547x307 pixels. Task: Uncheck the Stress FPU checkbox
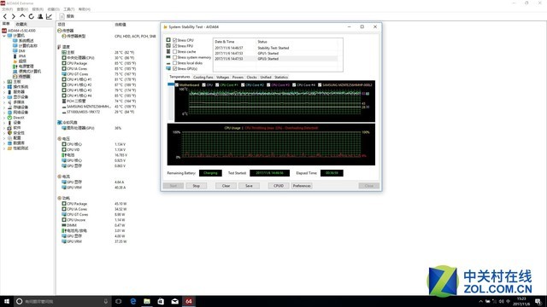click(x=174, y=45)
